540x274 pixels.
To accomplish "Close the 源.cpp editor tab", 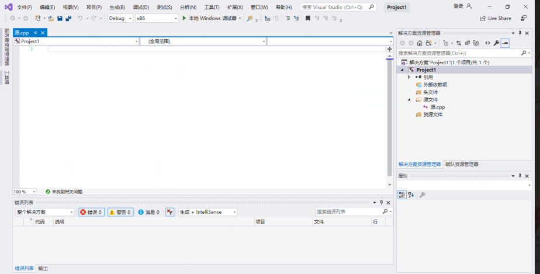I will tap(43, 33).
